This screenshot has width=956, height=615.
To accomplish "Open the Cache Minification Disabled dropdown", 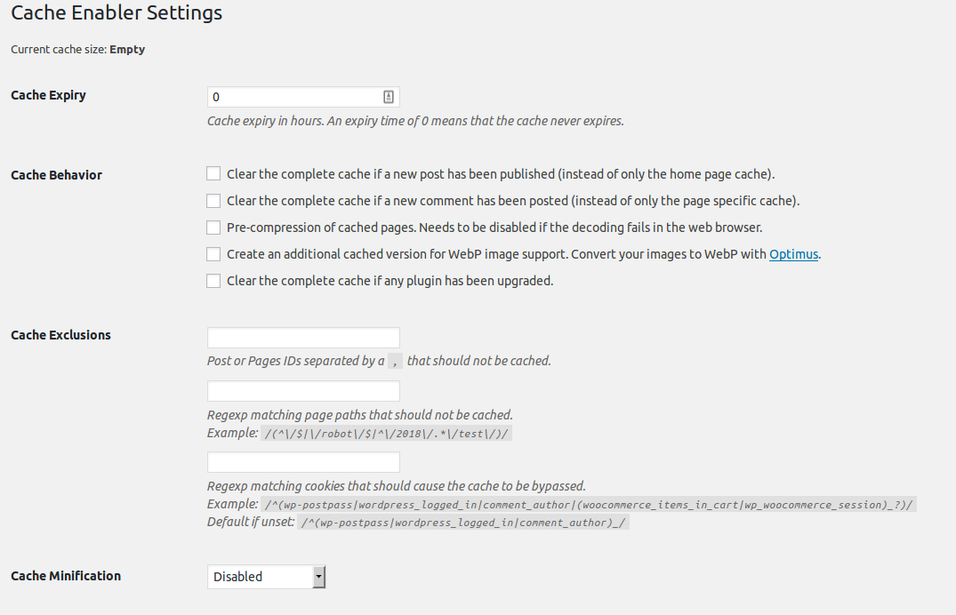I will [267, 577].
